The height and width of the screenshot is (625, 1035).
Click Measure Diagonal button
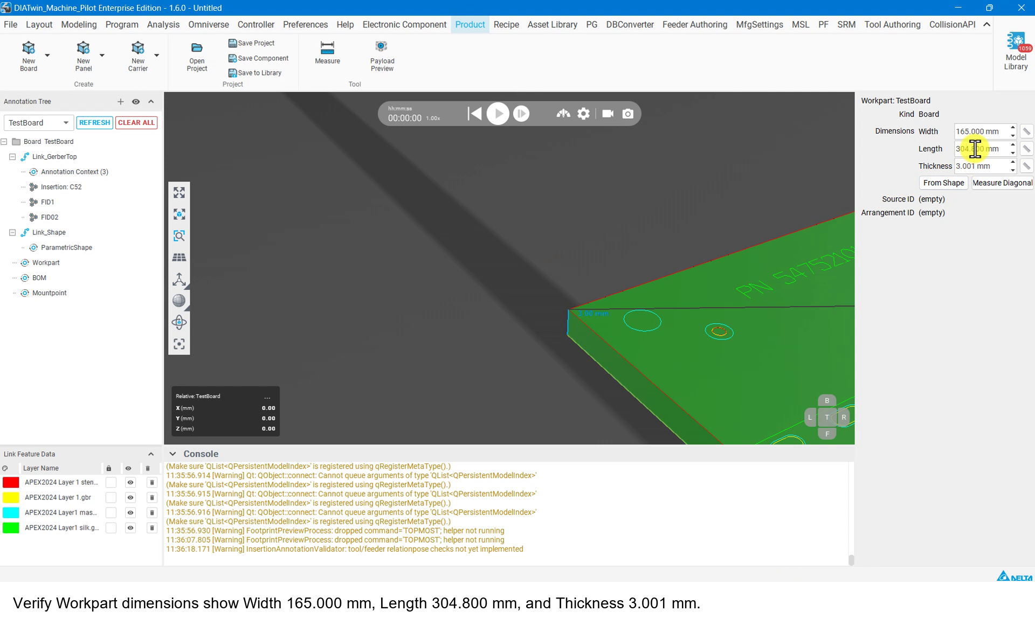click(1003, 183)
